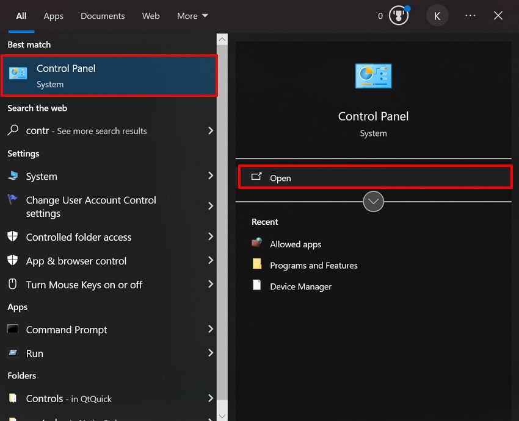Open Allowed apps from Recent
Screen dimensions: 519x421
pos(296,244)
